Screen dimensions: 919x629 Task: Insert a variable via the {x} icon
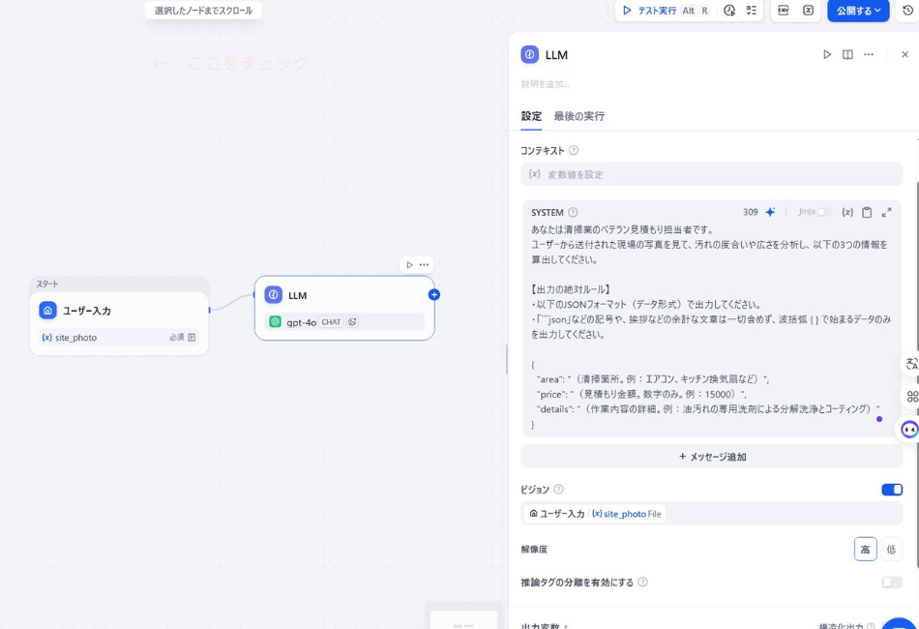click(847, 212)
